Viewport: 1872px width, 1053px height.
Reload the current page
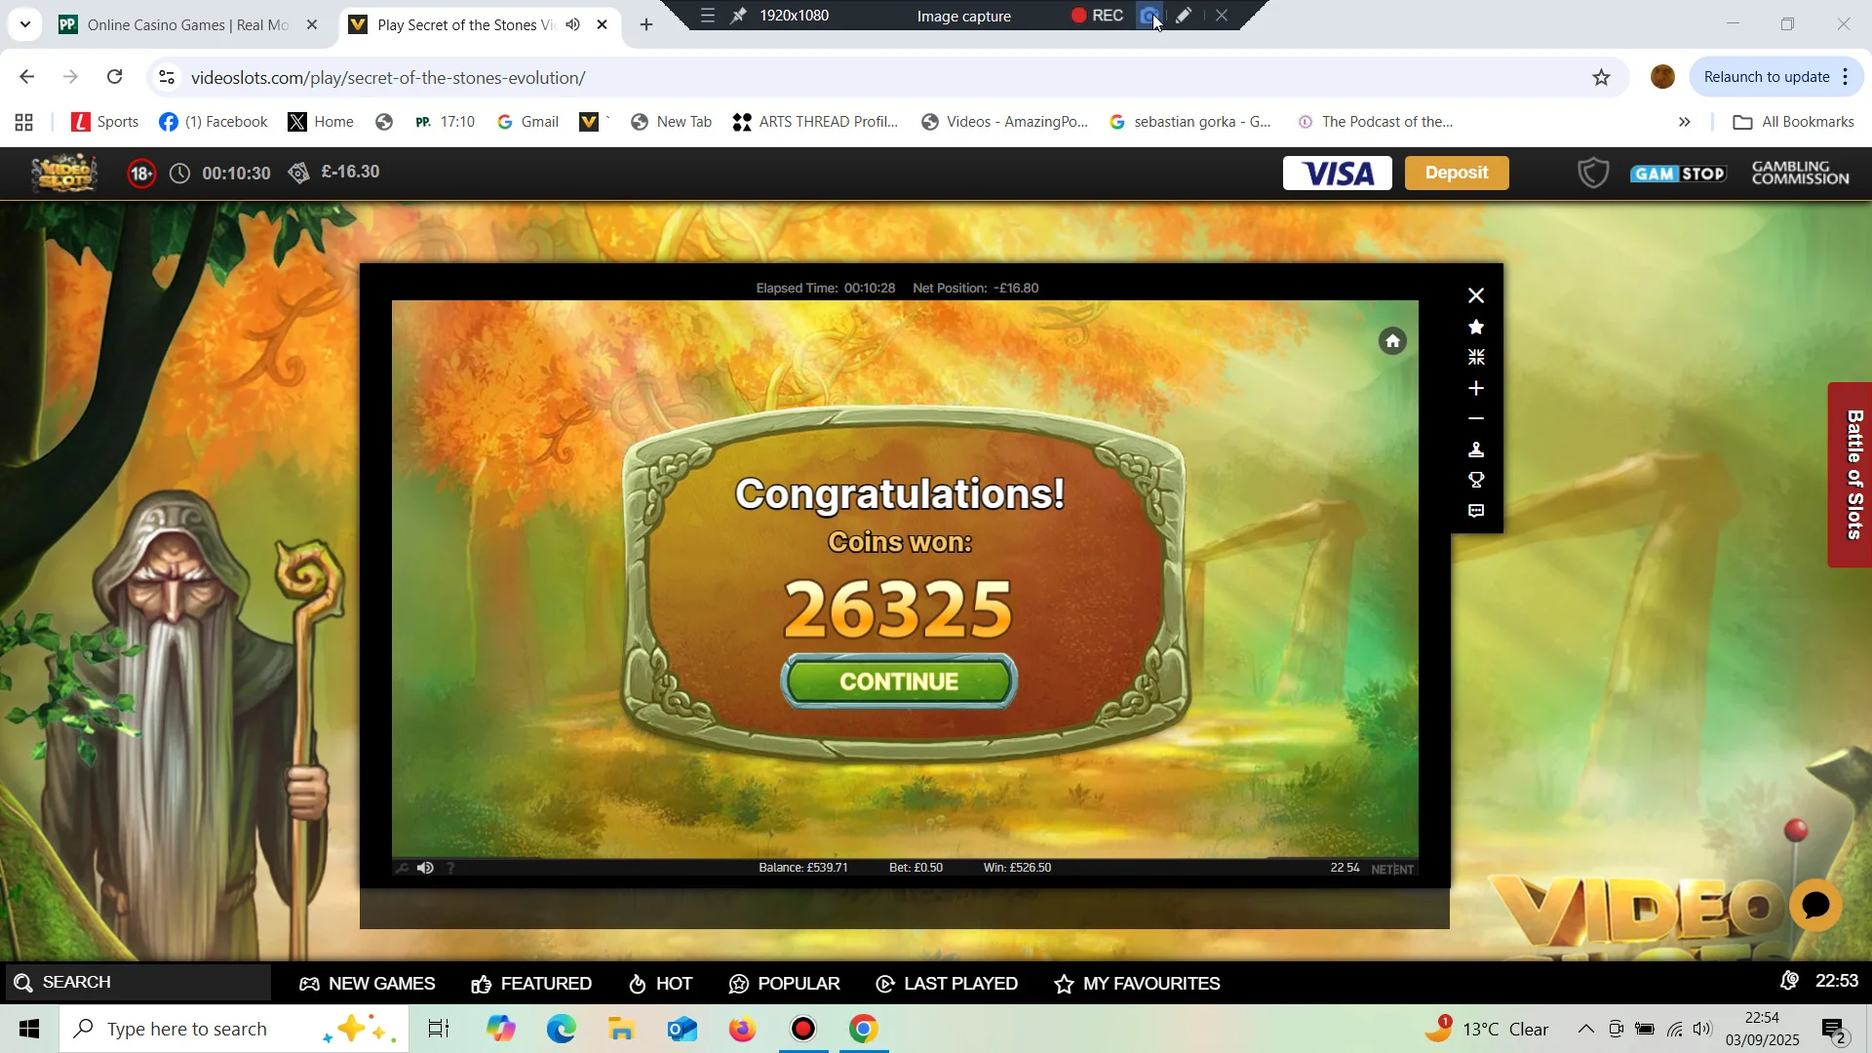[115, 77]
